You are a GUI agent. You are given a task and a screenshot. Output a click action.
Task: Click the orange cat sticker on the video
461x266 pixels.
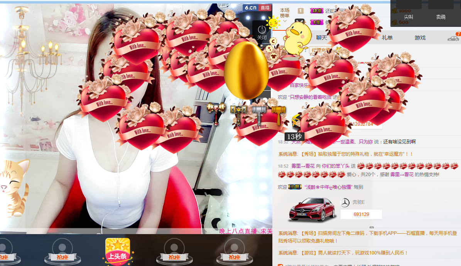(15, 188)
